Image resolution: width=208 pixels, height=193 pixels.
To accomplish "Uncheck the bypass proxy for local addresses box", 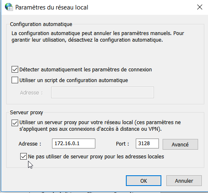I will [x=24, y=156].
